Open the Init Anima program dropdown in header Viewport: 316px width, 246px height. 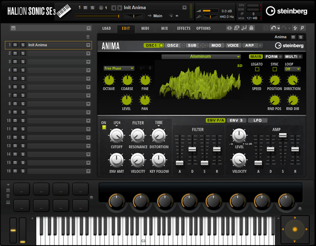coord(184,8)
